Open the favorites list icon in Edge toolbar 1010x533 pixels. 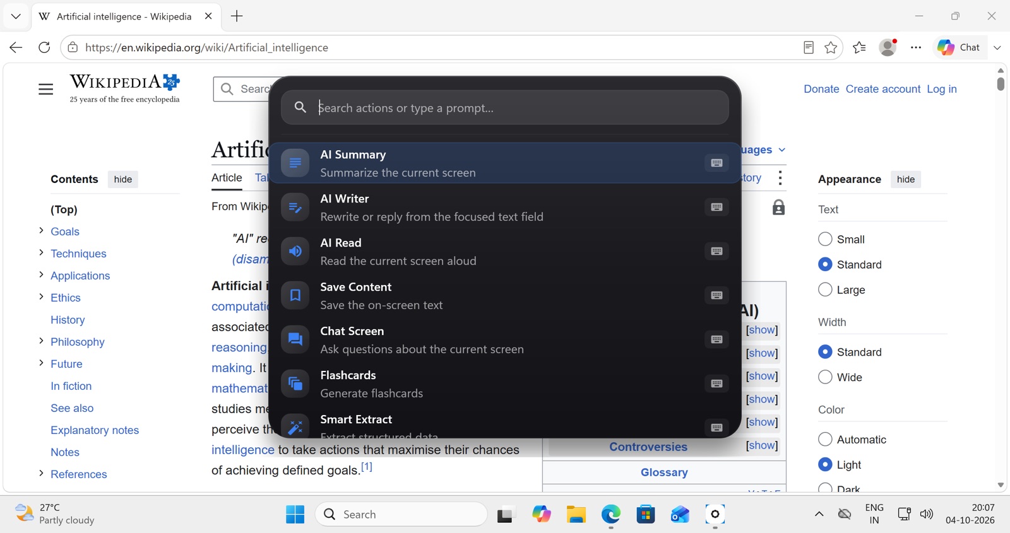(x=859, y=47)
